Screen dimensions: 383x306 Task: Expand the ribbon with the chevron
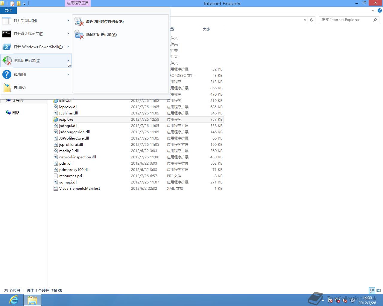pyautogui.click(x=373, y=10)
